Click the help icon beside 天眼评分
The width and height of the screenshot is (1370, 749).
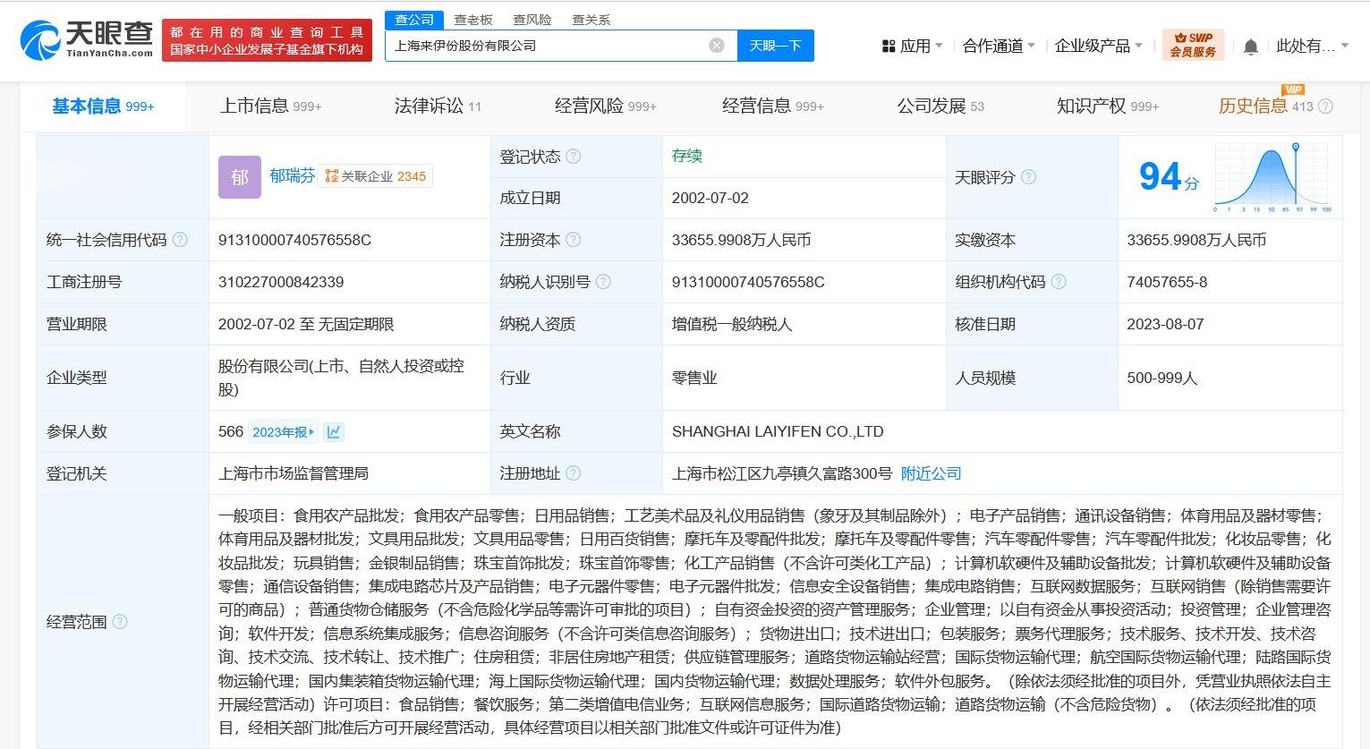1028,177
